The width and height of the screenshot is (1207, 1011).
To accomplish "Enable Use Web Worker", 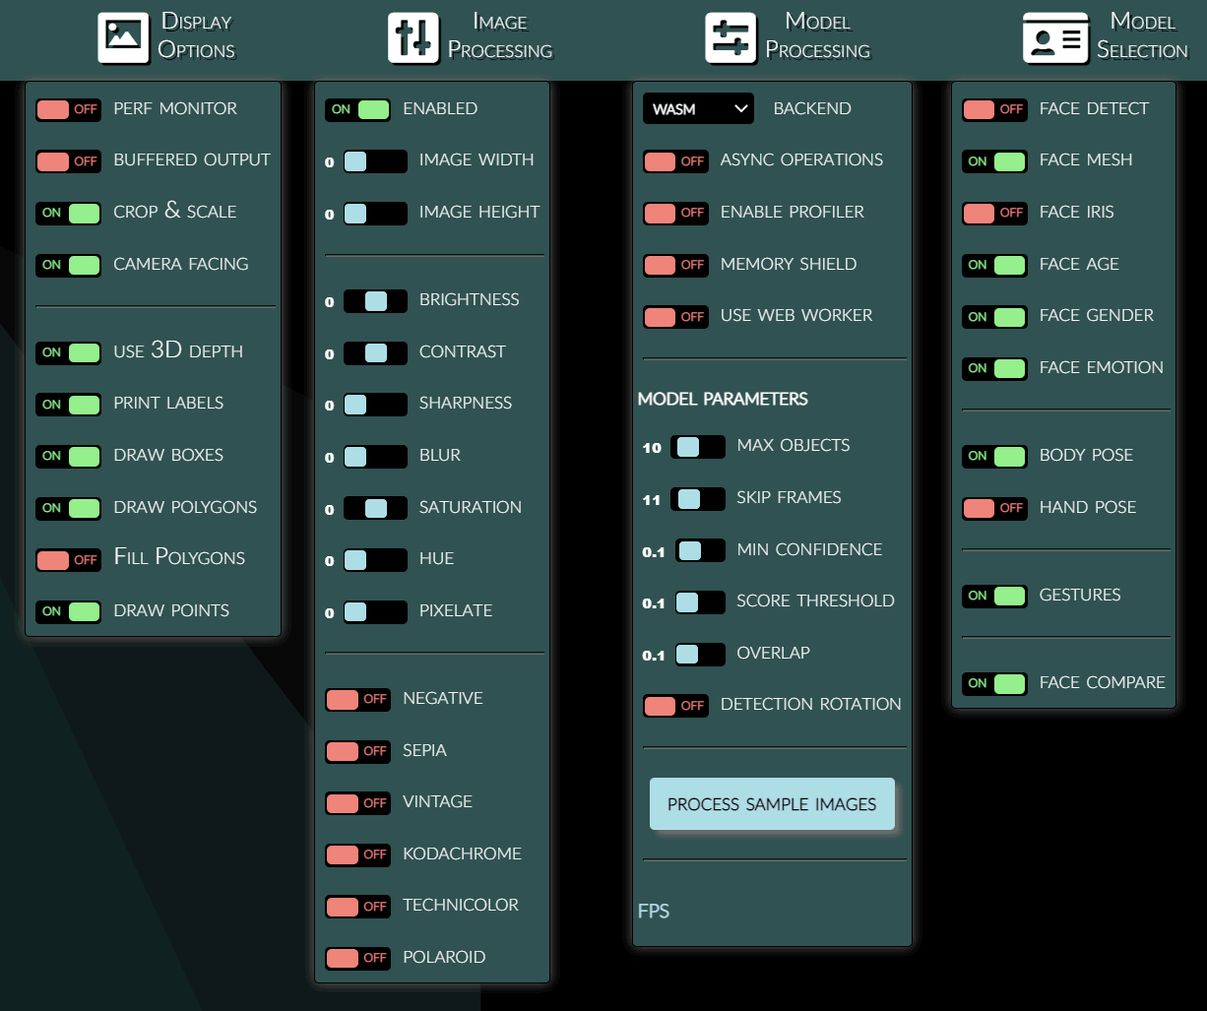I will 675,316.
